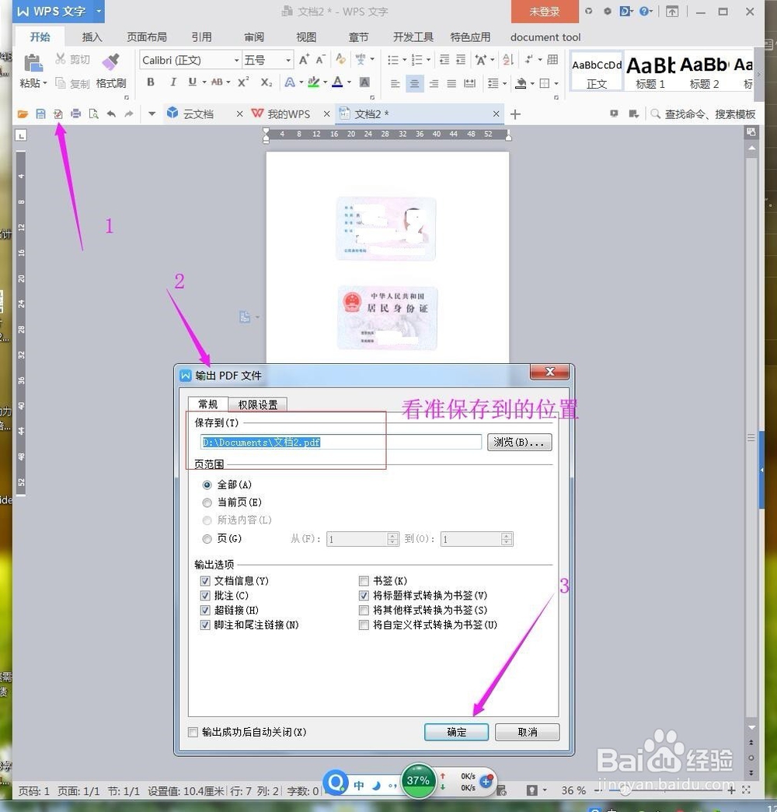The width and height of the screenshot is (777, 812).
Task: Switch to the 我的WPS document tab
Action: tap(288, 114)
